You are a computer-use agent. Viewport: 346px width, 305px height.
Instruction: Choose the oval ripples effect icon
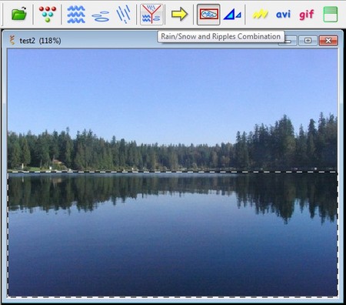click(x=101, y=16)
